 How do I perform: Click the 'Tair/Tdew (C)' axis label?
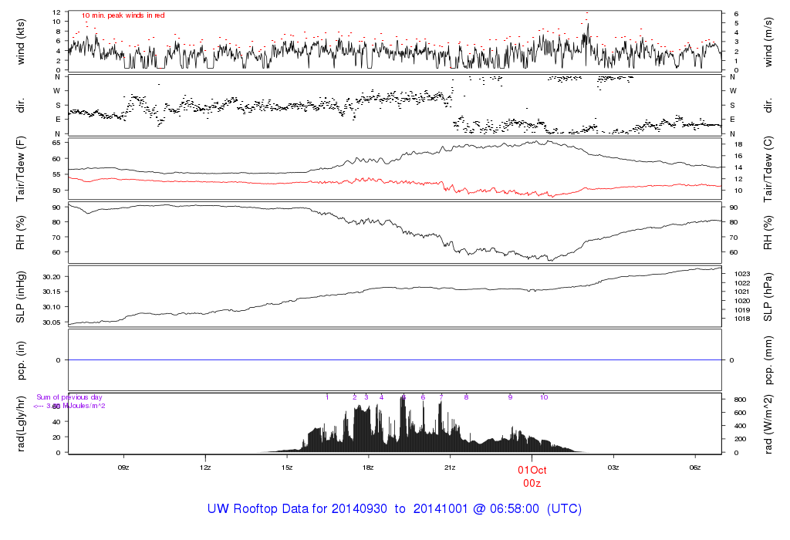[768, 169]
